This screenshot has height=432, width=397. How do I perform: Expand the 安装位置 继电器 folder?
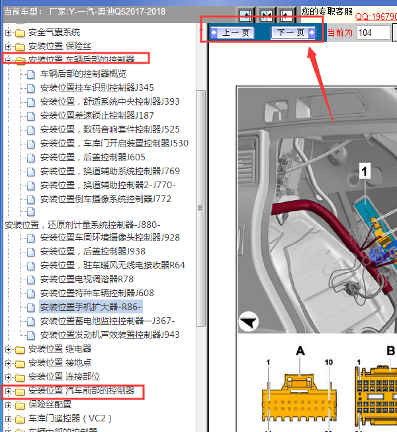tap(8, 349)
